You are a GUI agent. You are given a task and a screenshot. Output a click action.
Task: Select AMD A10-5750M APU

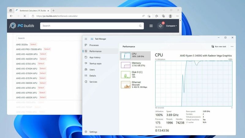pyautogui.click(x=43, y=73)
